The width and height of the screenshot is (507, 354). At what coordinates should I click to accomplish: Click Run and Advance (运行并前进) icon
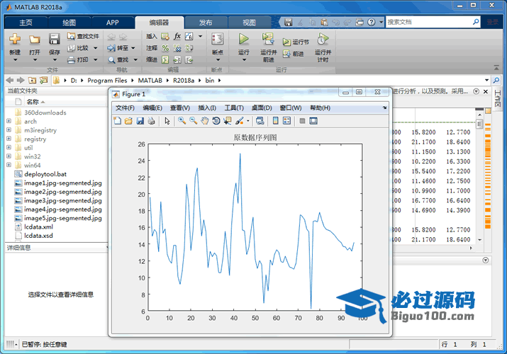[268, 39]
